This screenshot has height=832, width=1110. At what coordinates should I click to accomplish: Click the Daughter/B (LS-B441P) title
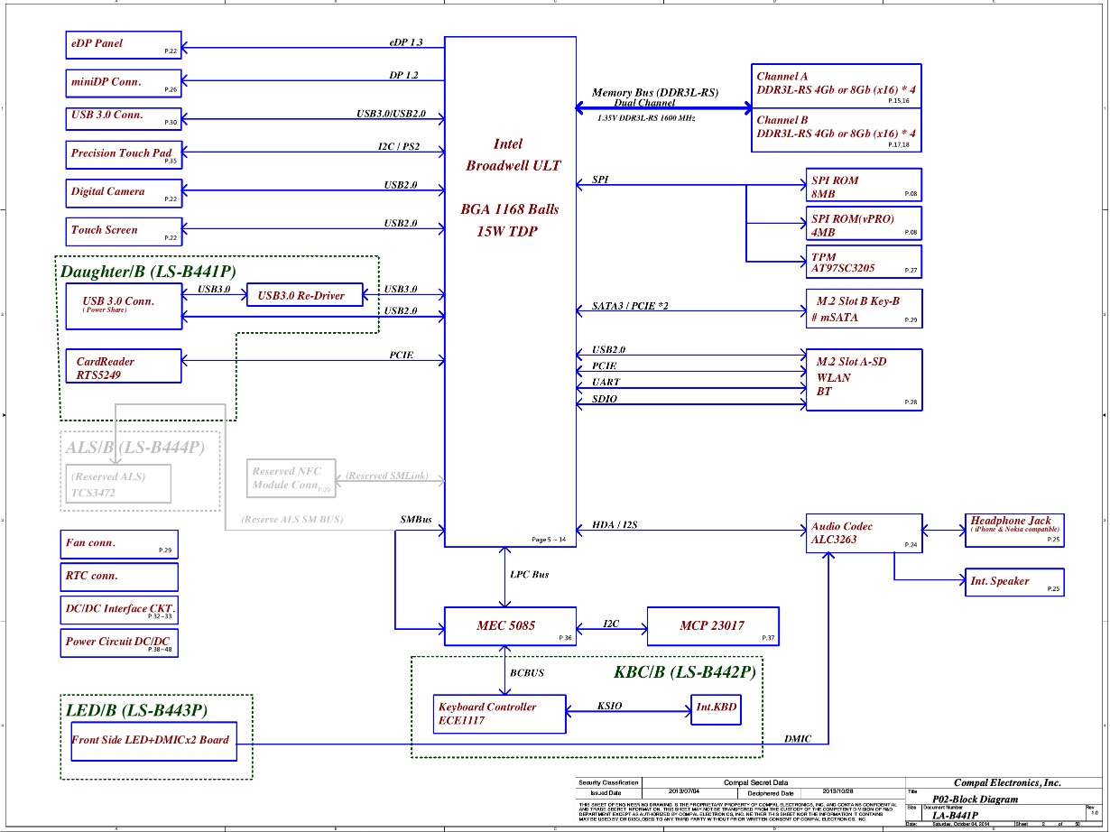pos(150,271)
